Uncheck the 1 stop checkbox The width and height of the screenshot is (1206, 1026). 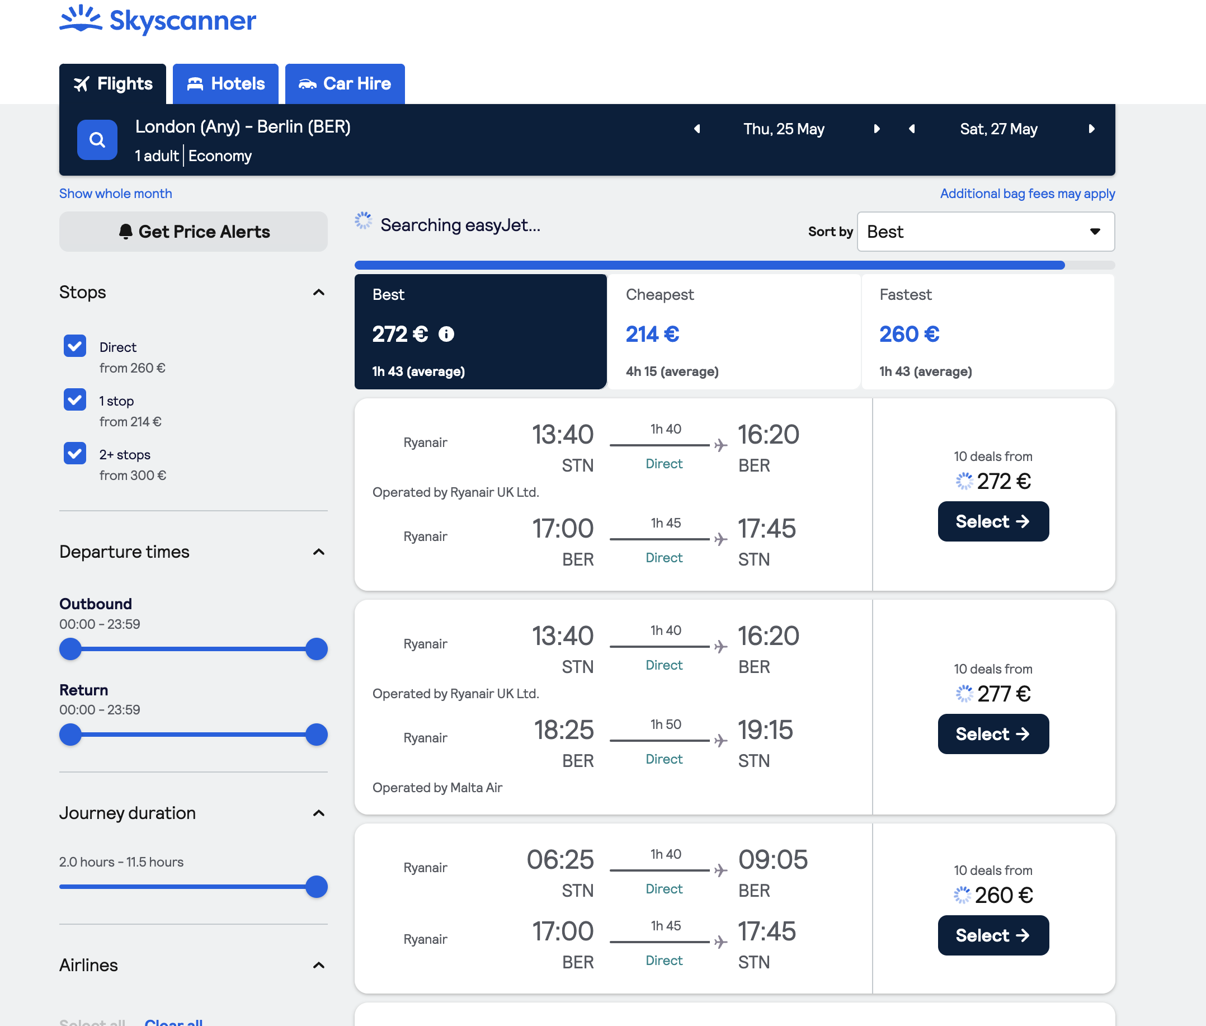pos(75,399)
